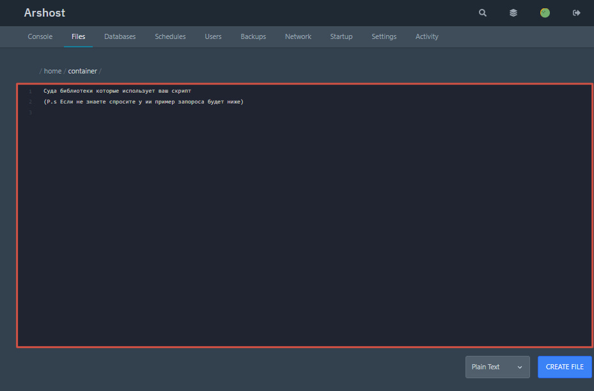
Task: Open the Settings tab
Action: coord(384,36)
